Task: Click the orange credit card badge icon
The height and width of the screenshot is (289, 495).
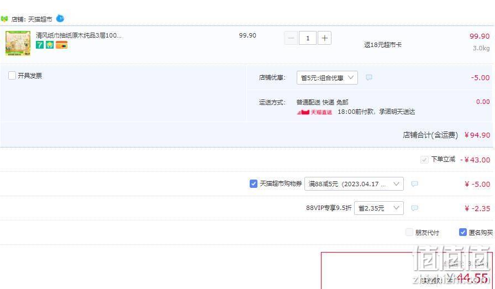Action: click(61, 45)
